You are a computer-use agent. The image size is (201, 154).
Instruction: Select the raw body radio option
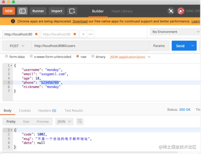pyautogui.click(x=78, y=56)
